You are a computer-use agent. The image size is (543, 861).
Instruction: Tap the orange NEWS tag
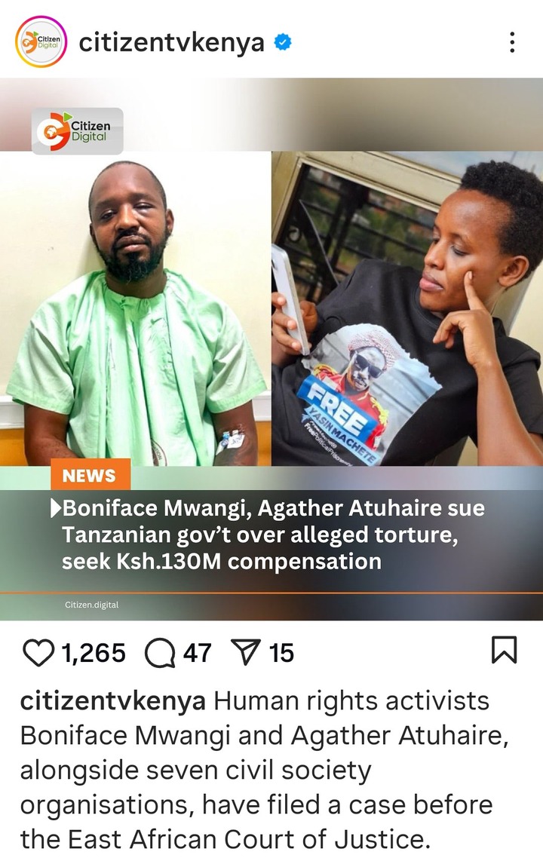pyautogui.click(x=90, y=474)
